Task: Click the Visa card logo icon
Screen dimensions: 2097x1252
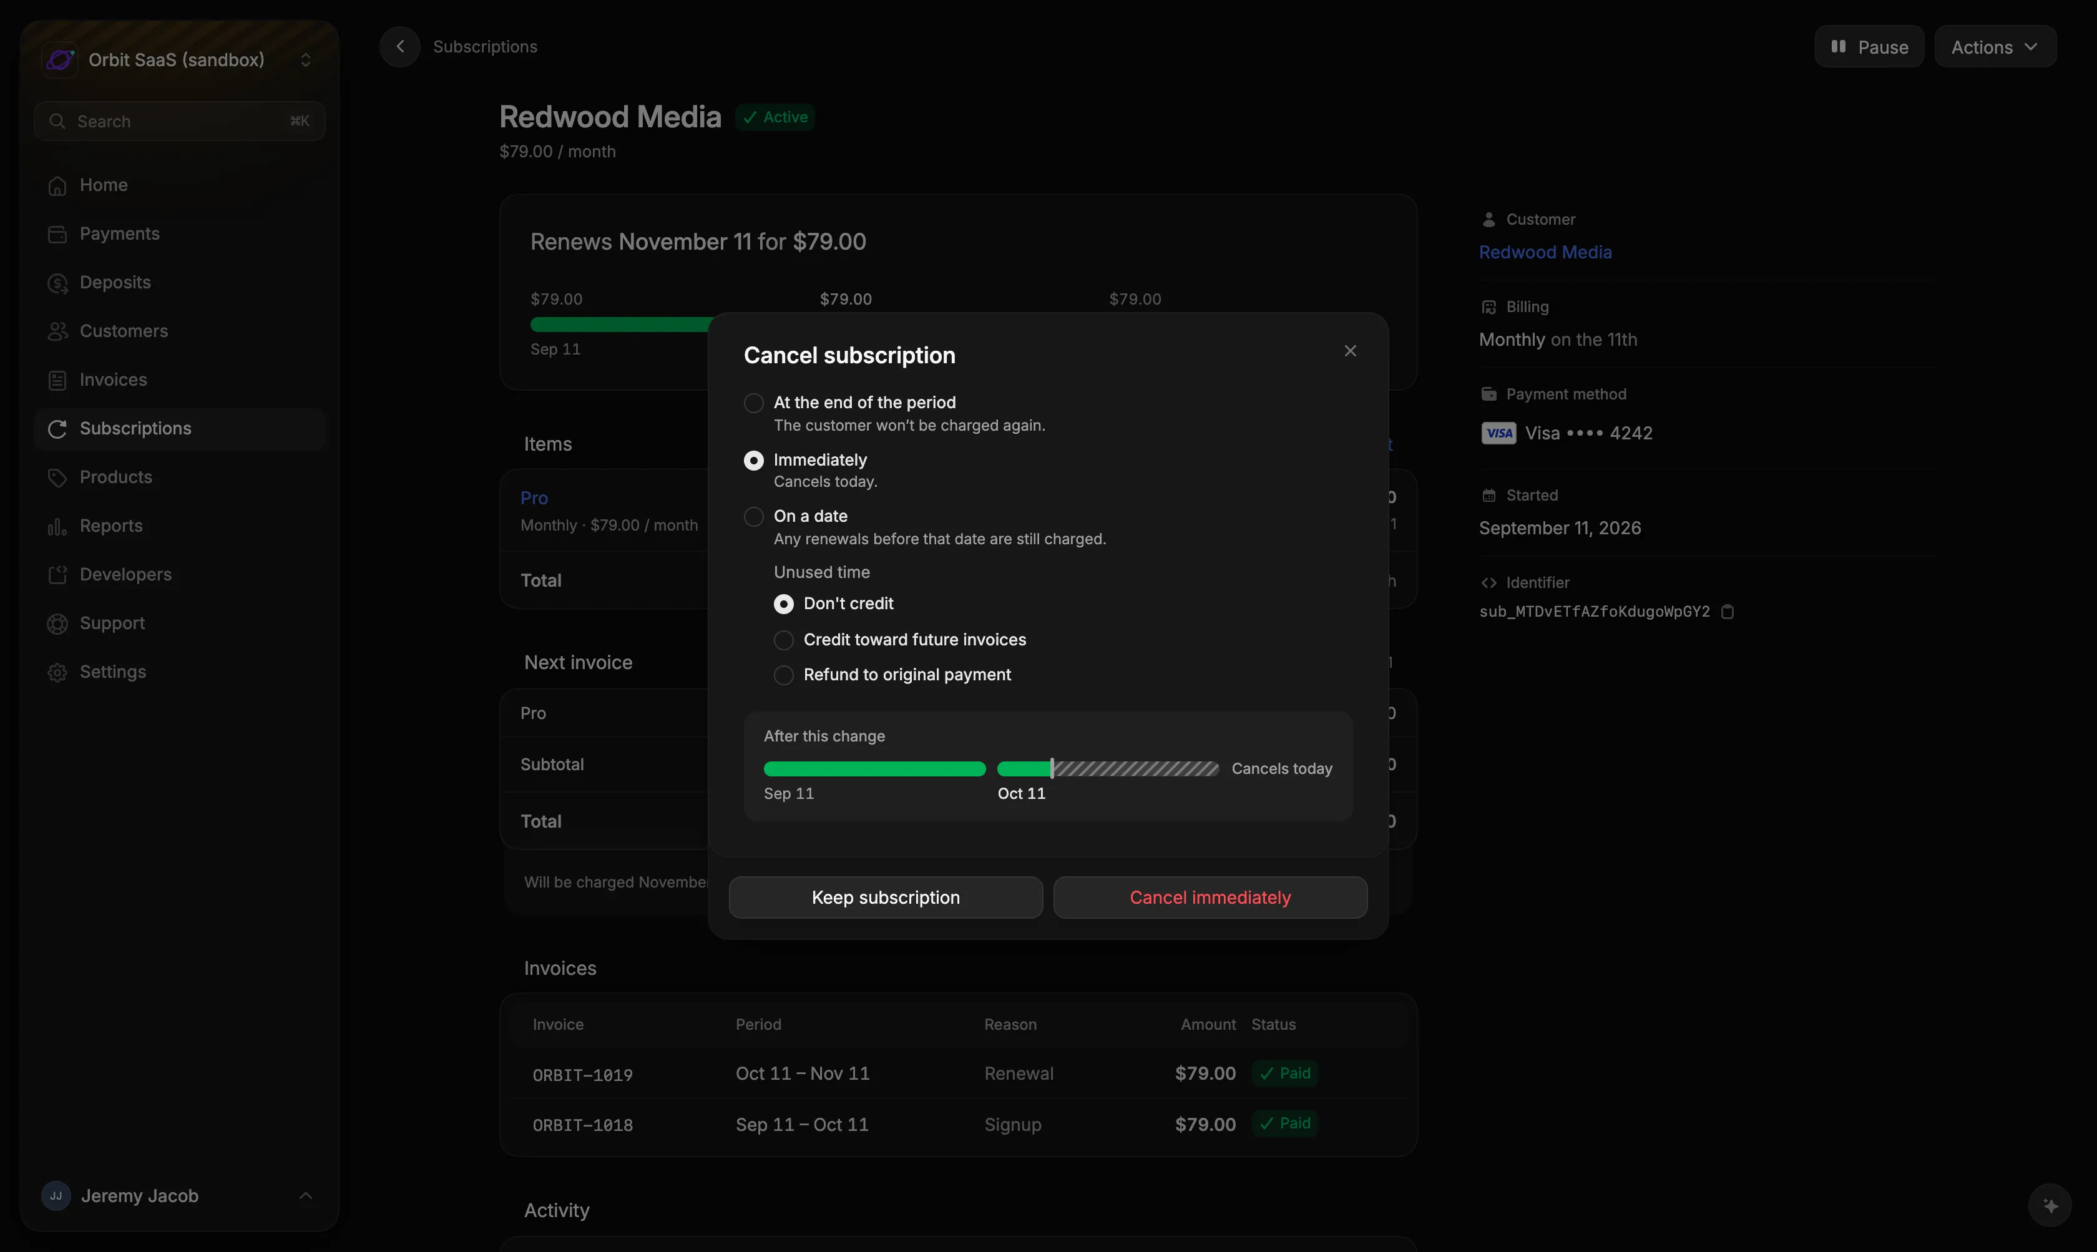Action: click(x=1499, y=434)
